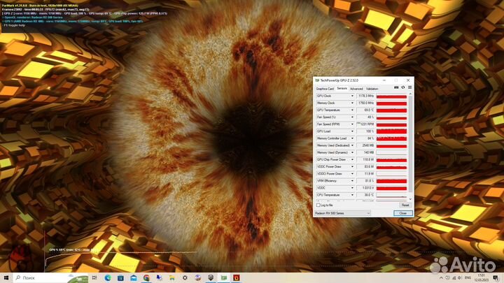
Task: Click the GPU-Z refresh icon
Action: tap(403, 87)
